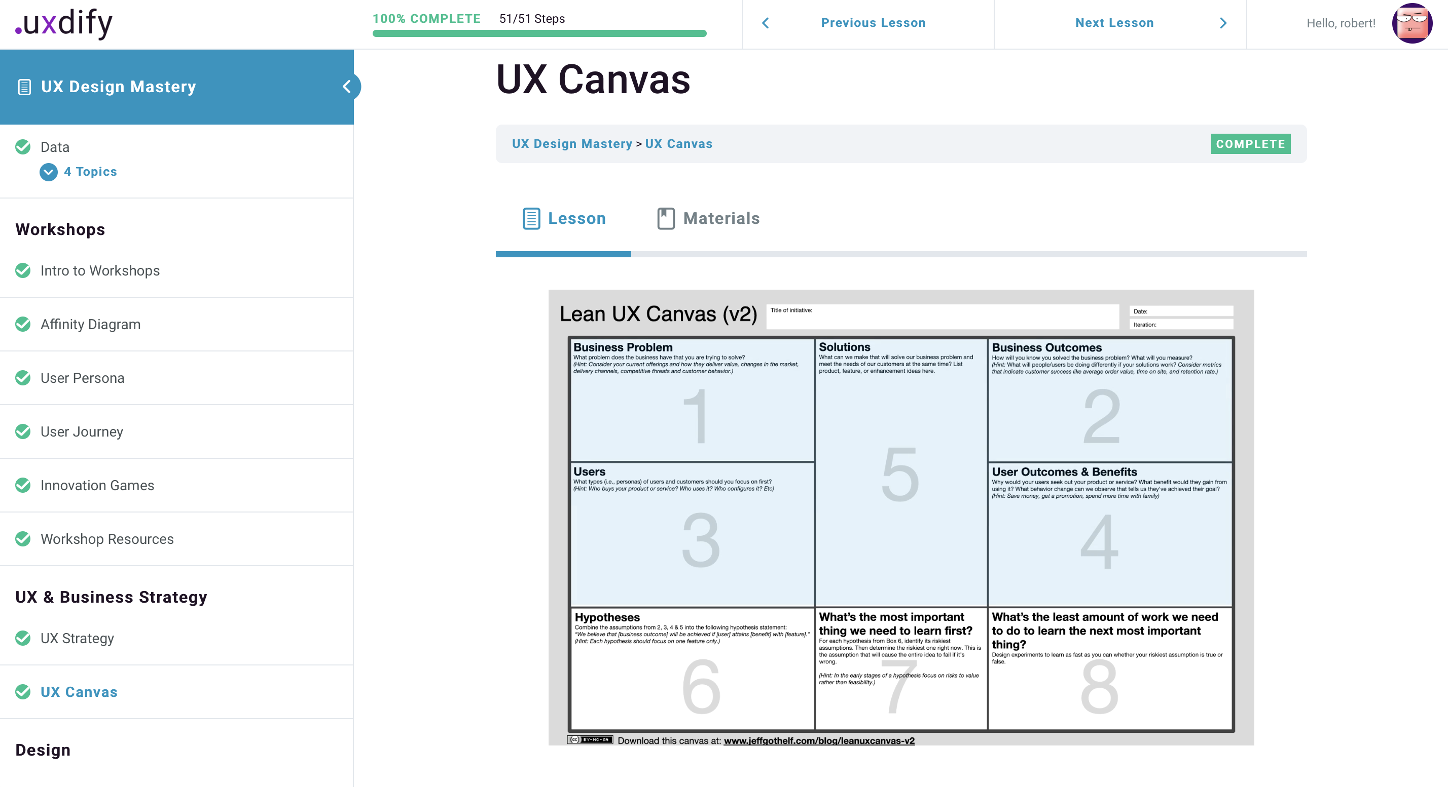This screenshot has width=1448, height=787.
Task: Toggle completion checkmark for User Persona
Action: tap(22, 378)
